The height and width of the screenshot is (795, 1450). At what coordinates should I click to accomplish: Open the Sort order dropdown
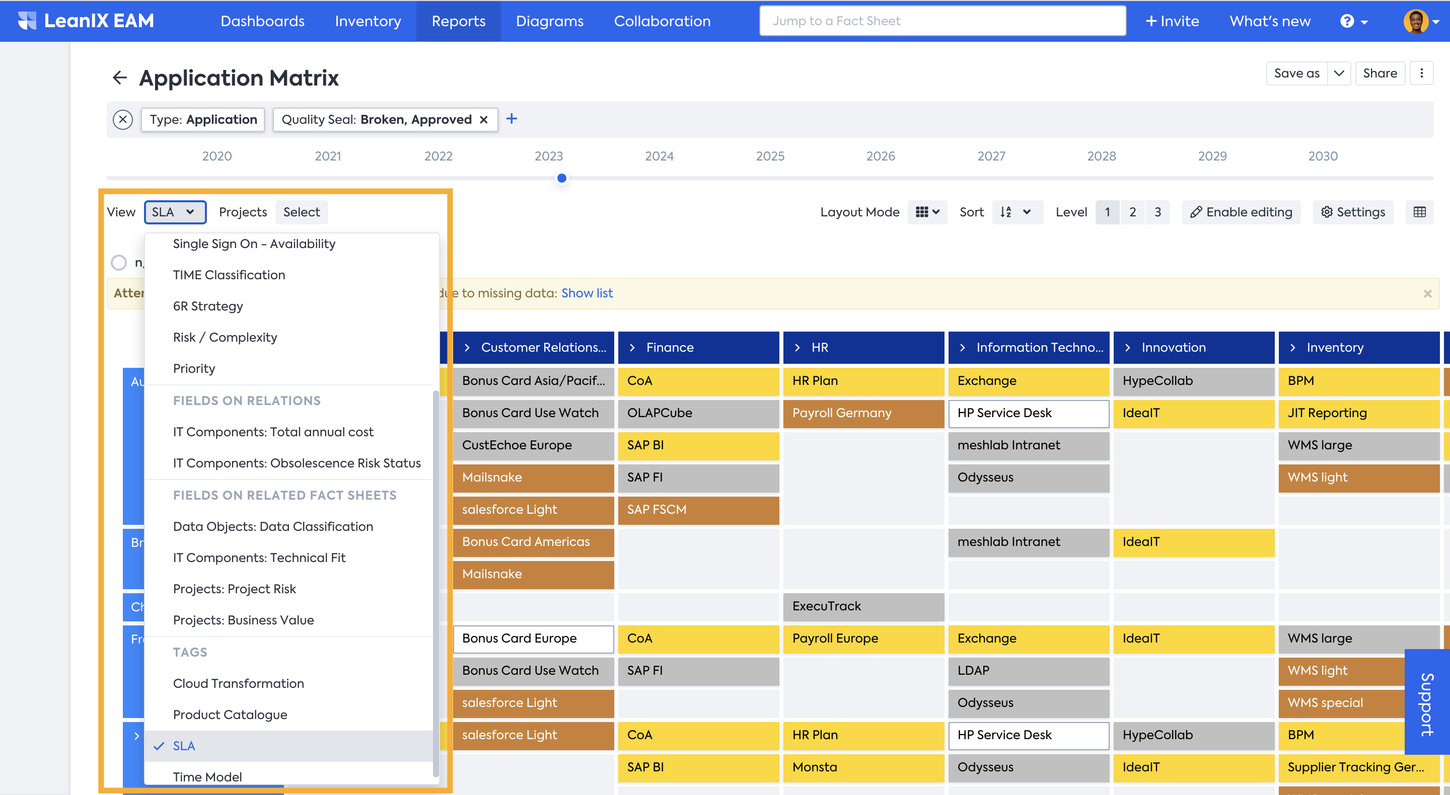point(1017,211)
